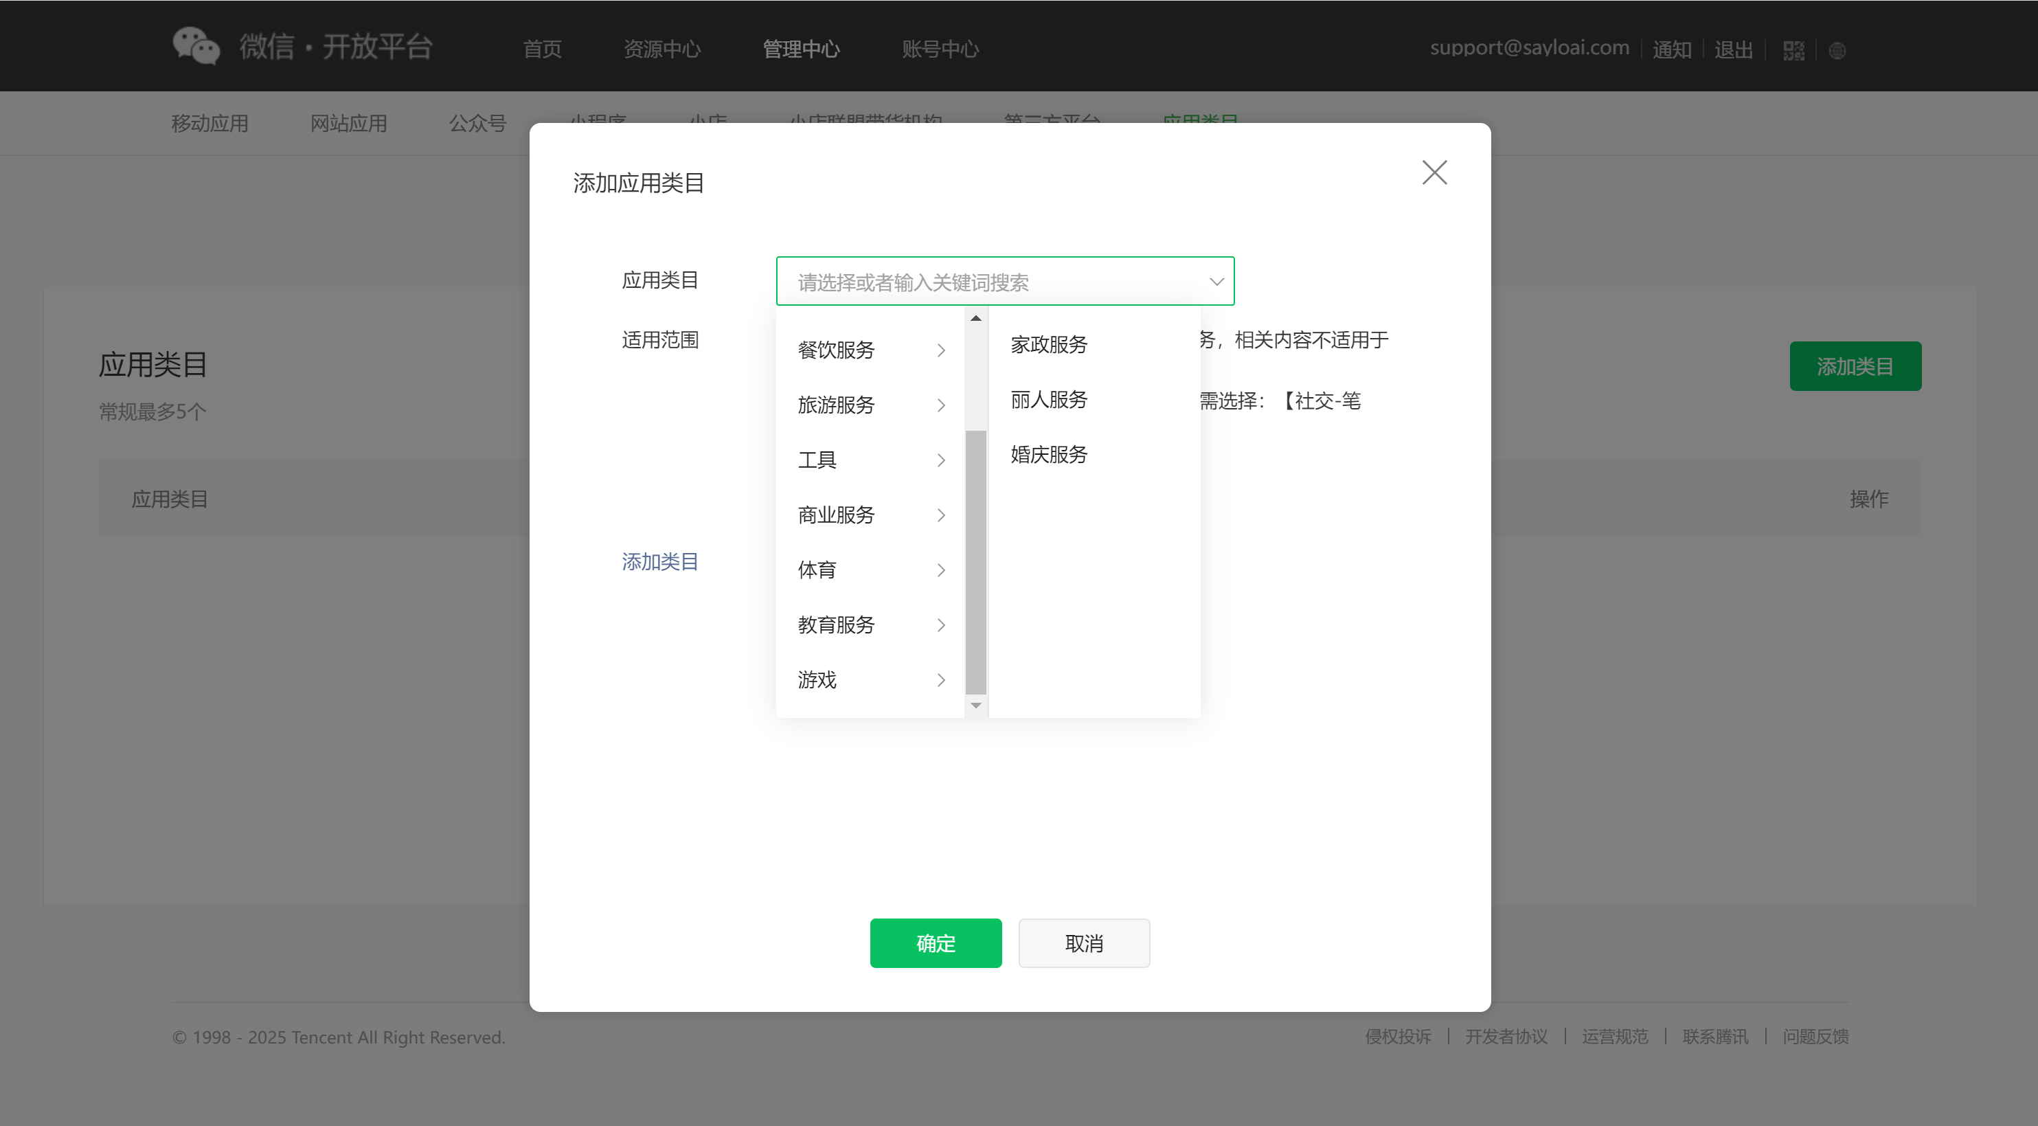Click the scrollbar up arrow in category list
The image size is (2038, 1126).
click(975, 318)
